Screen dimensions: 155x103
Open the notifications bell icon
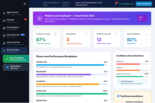116,4
